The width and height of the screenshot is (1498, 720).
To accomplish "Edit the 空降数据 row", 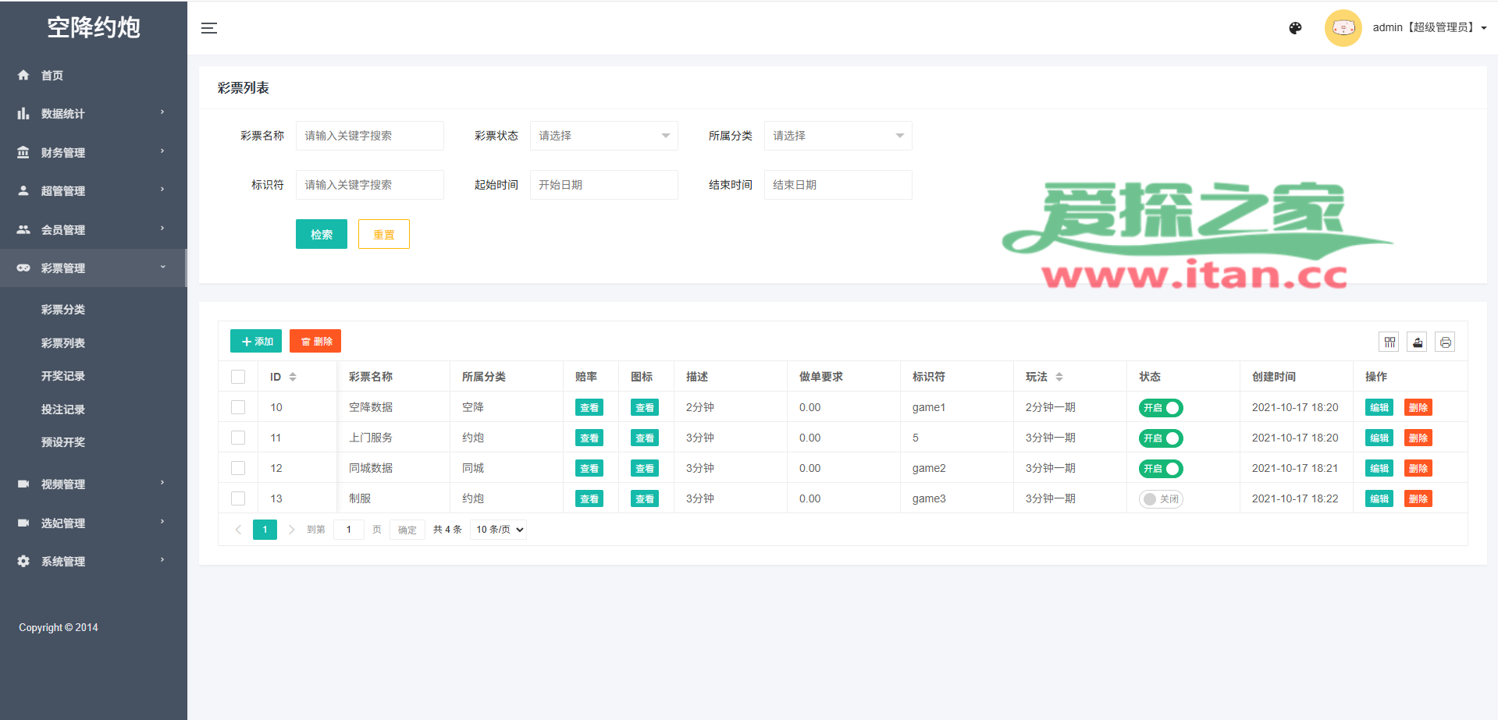I will (x=1379, y=407).
